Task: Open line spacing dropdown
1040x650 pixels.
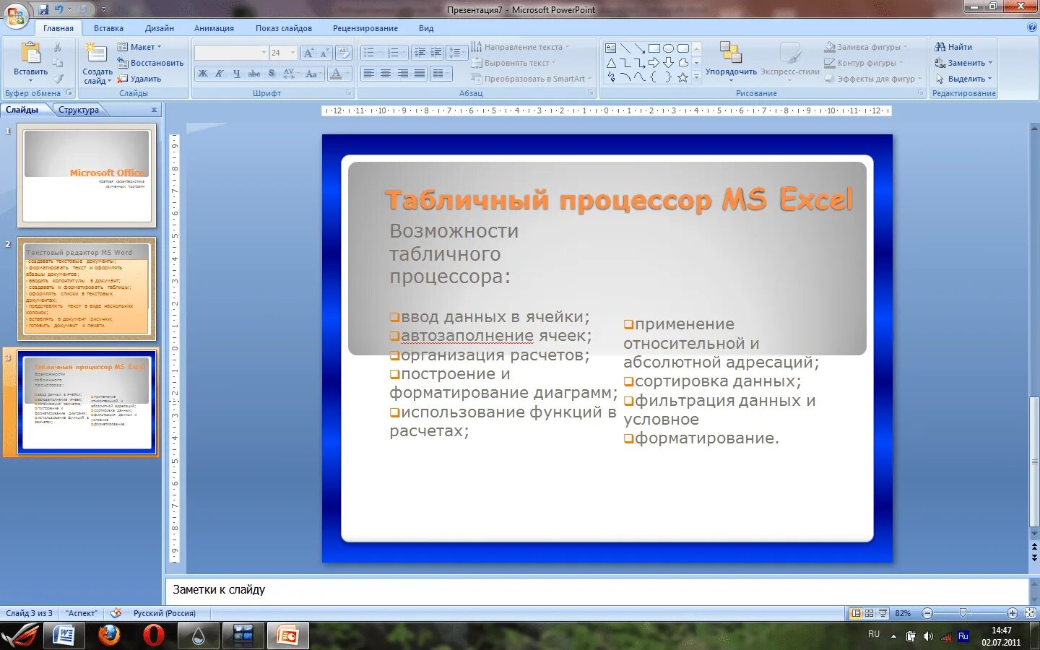Action: coord(456,53)
